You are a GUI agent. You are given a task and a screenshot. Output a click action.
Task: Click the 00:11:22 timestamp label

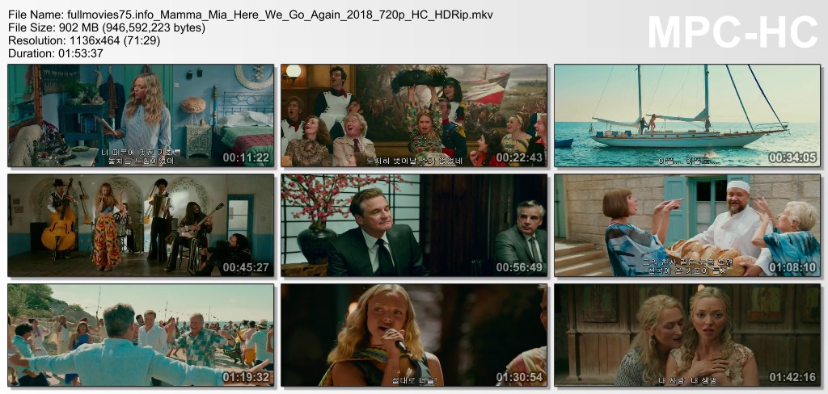coord(246,157)
